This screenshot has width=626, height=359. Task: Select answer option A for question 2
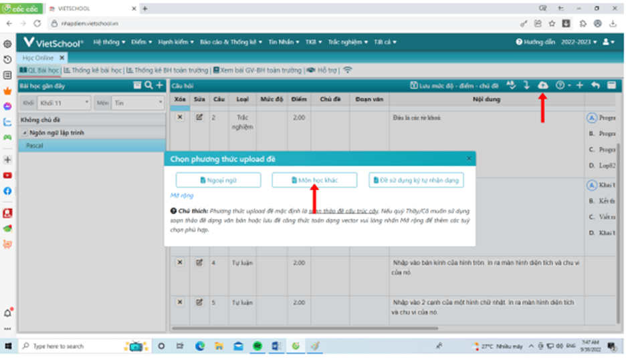point(591,117)
